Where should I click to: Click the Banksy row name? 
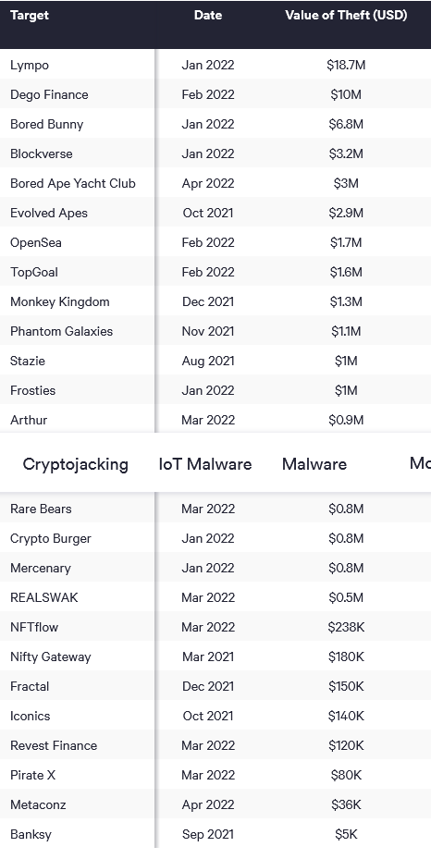(x=31, y=834)
